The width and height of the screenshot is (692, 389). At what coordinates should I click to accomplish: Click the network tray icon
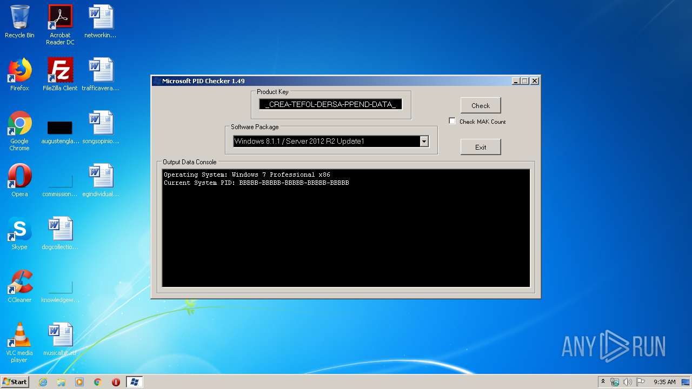[x=615, y=382]
